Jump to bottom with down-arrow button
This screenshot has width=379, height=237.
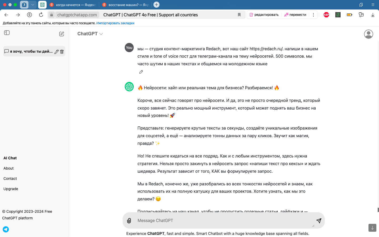click(372, 228)
